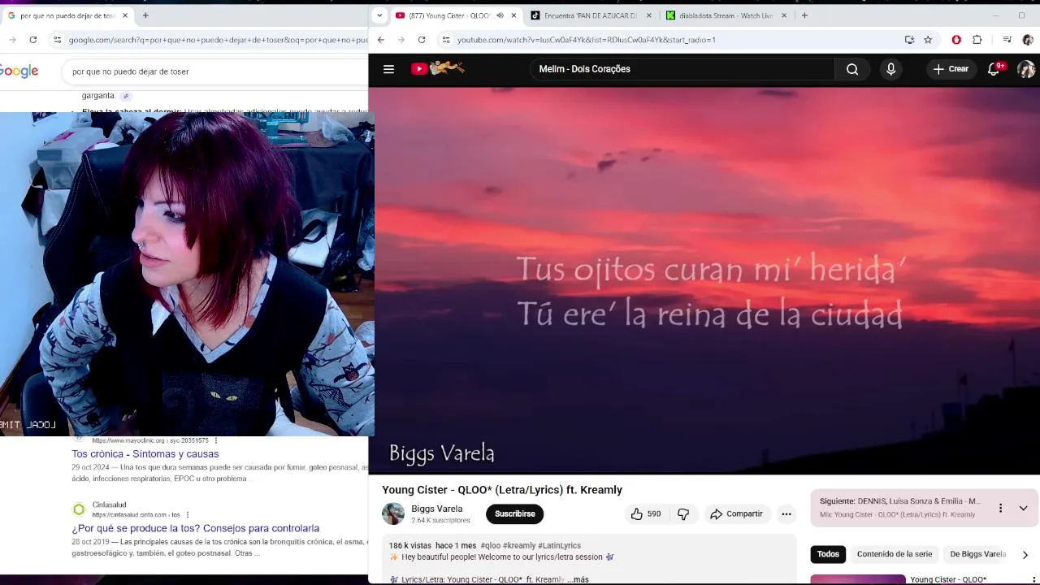Close the diabladota Stream tab
This screenshot has width=1040, height=585.
[783, 15]
